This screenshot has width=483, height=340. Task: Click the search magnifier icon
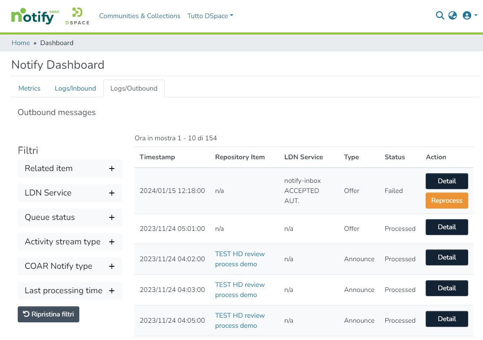point(440,16)
